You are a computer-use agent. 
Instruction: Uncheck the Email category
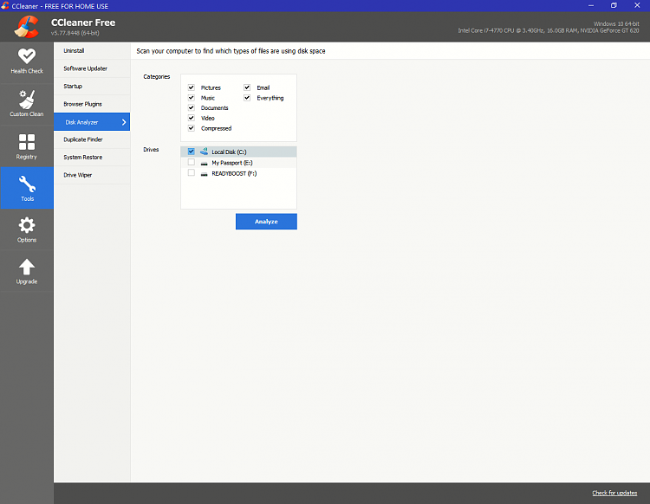pos(247,87)
